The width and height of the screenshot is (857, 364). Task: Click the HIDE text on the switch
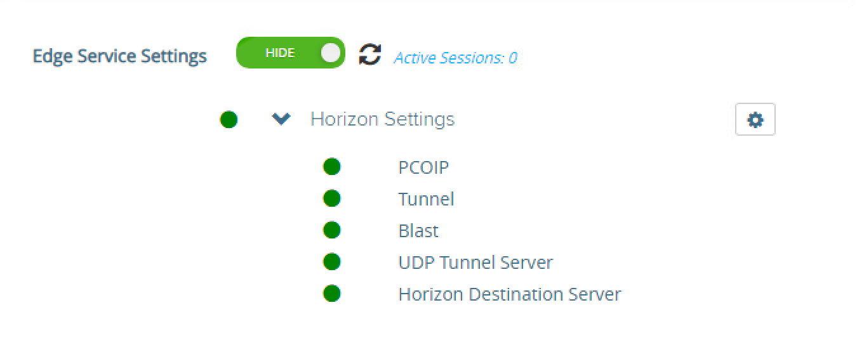(x=280, y=53)
